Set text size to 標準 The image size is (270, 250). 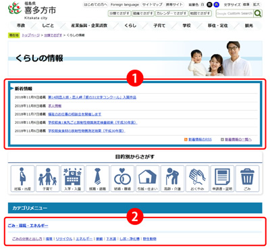click(x=246, y=5)
